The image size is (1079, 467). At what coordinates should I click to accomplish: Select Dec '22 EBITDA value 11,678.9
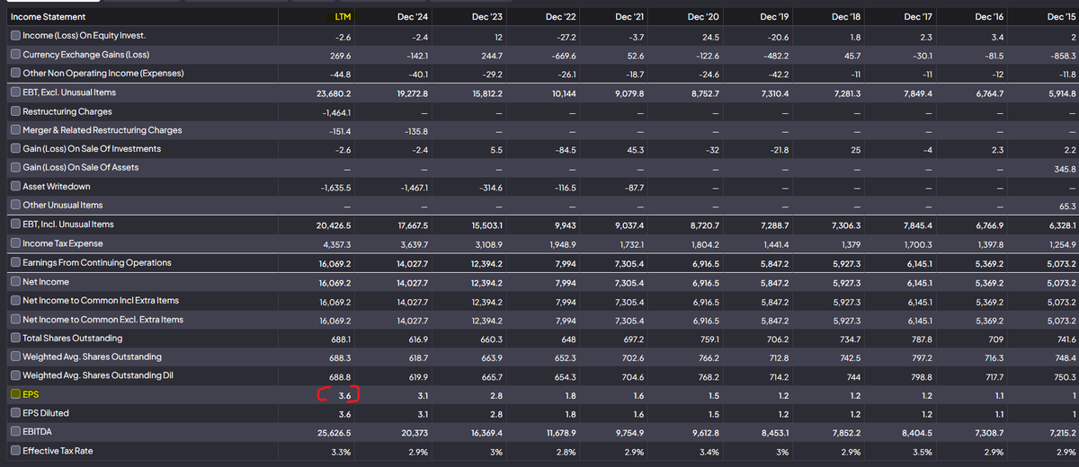(561, 432)
